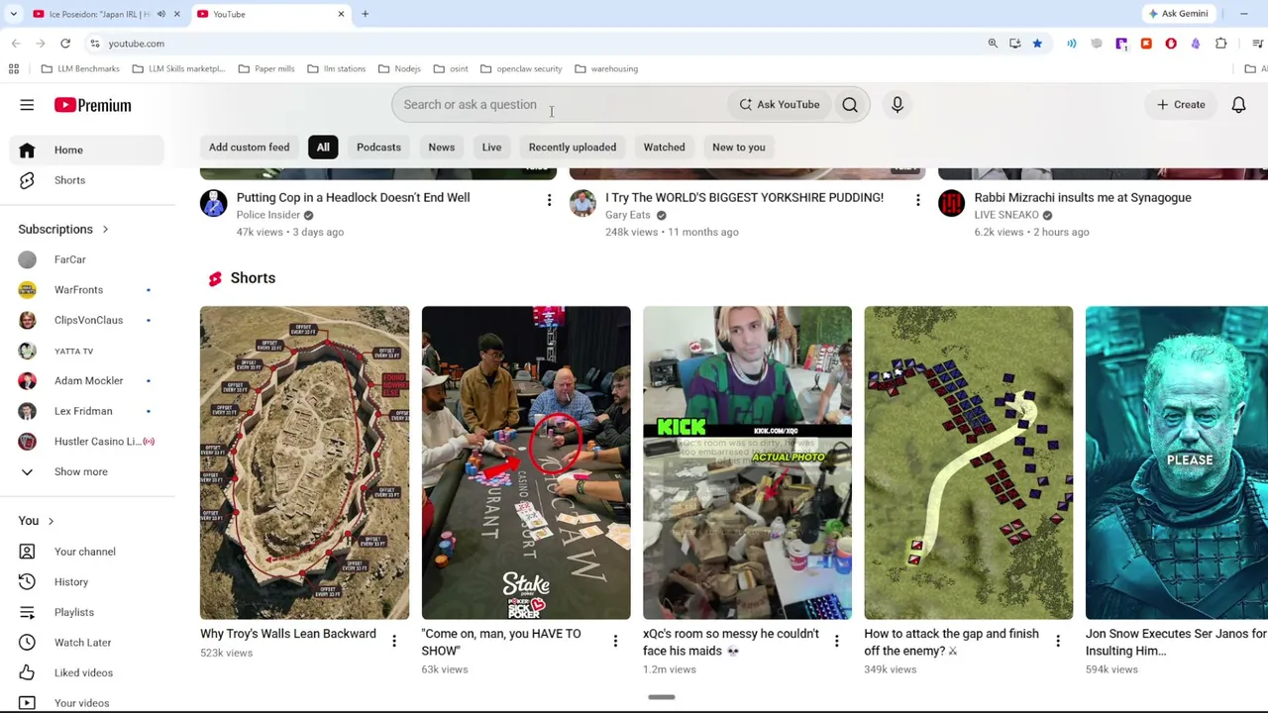The height and width of the screenshot is (713, 1268).
Task: Click the install app icon in address bar
Action: 1014,44
